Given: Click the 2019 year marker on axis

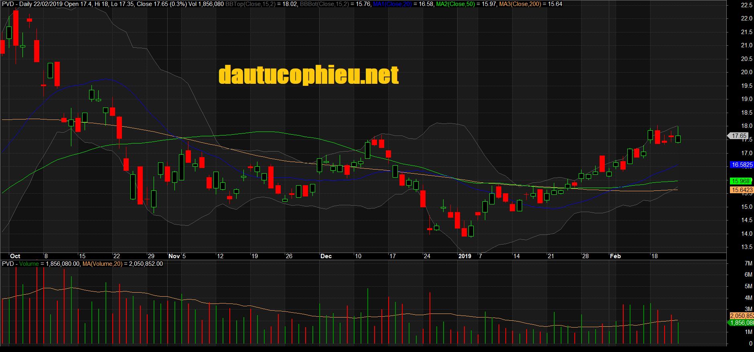Looking at the screenshot, I should click(x=464, y=256).
